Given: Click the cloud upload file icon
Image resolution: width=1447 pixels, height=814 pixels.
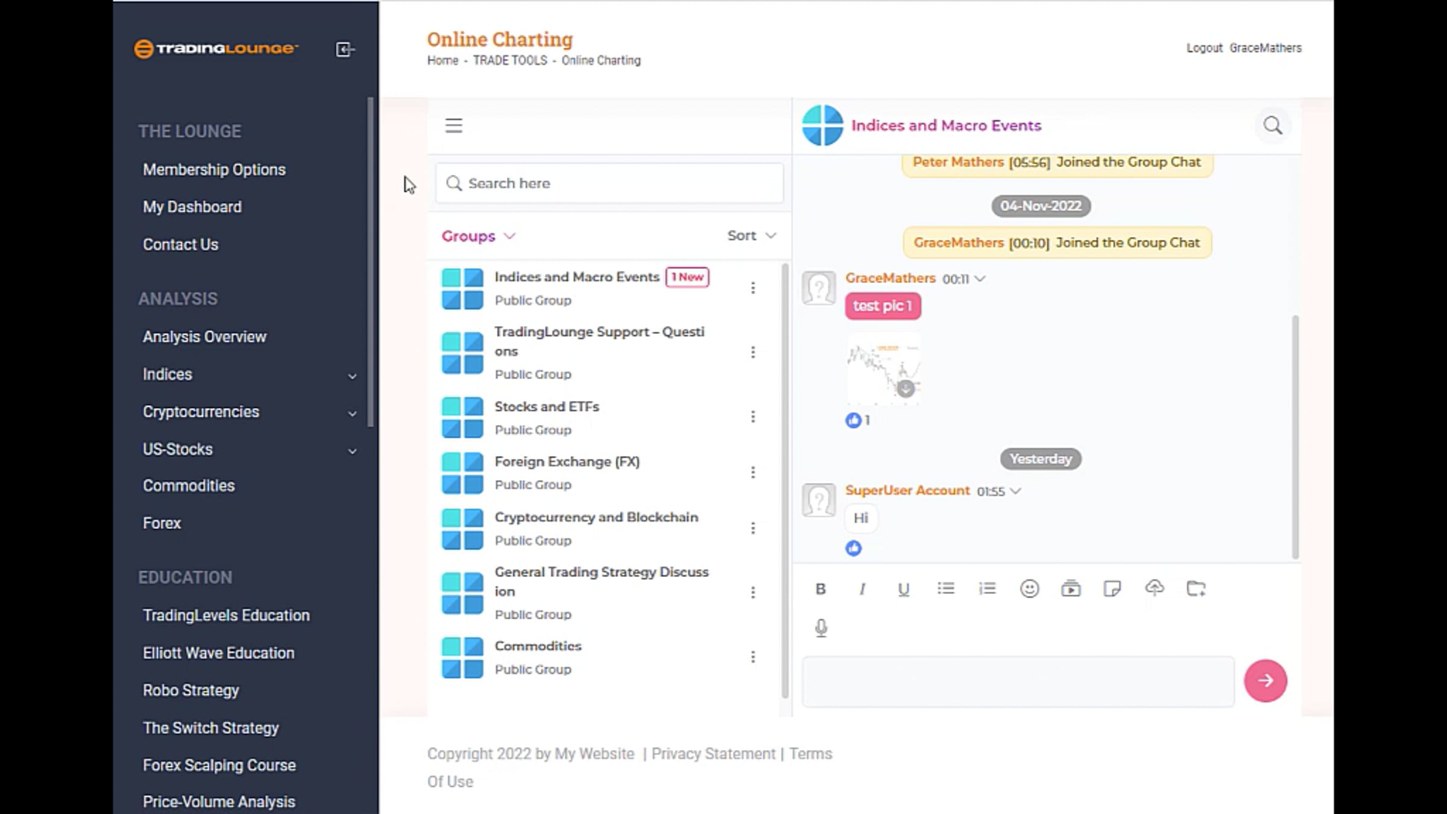Looking at the screenshot, I should point(1154,588).
